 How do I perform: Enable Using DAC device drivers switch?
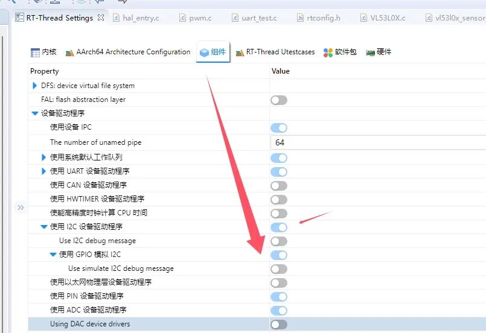[x=279, y=325]
